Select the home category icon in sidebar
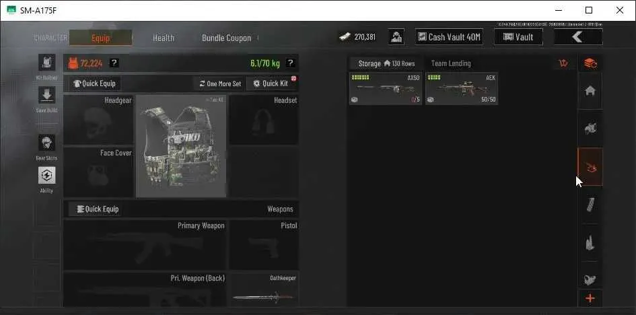636x315 pixels. click(x=590, y=92)
